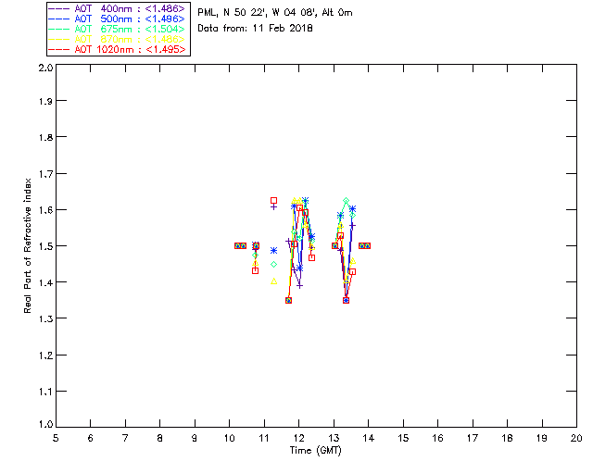Click the x-axis tick label 12
This screenshot has width=593, height=474.
pos(298,438)
